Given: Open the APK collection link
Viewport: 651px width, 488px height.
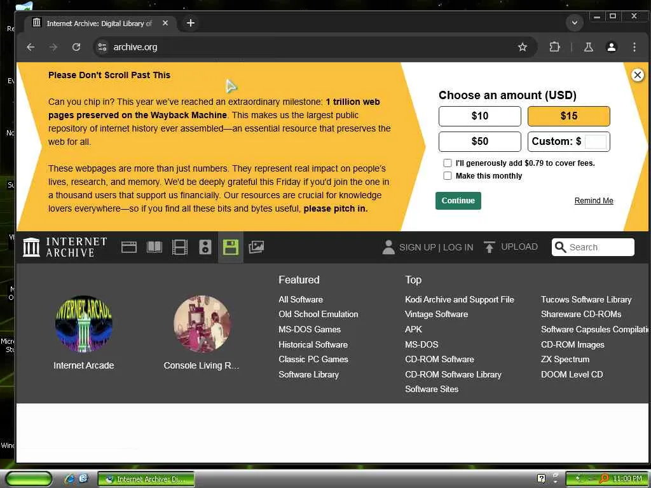Looking at the screenshot, I should point(413,330).
